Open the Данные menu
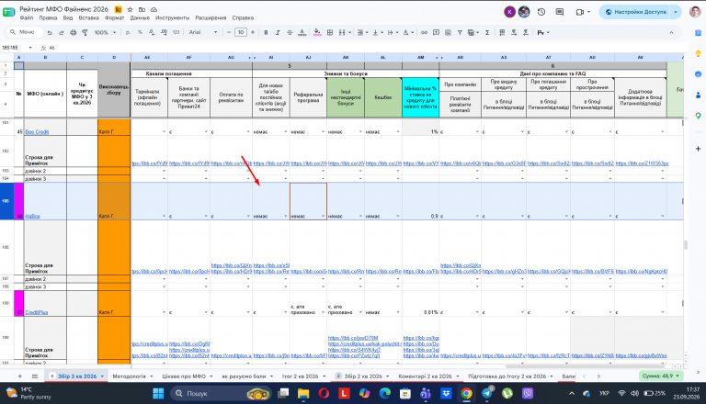The image size is (706, 404). point(140,18)
